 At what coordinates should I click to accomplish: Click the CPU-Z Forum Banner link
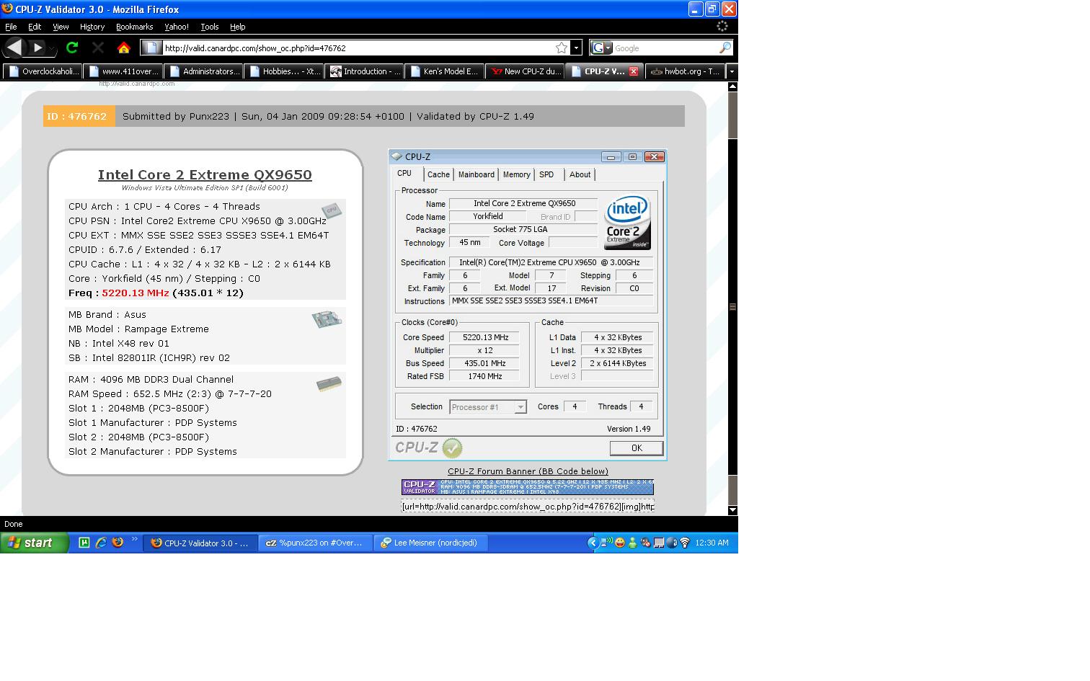528,471
